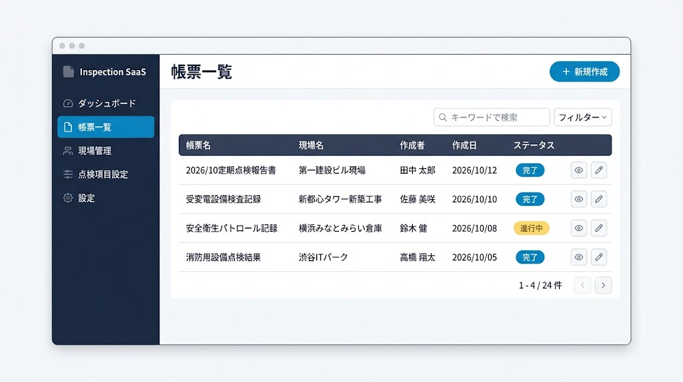Click the dashboard gauge icon in sidebar

pos(68,104)
